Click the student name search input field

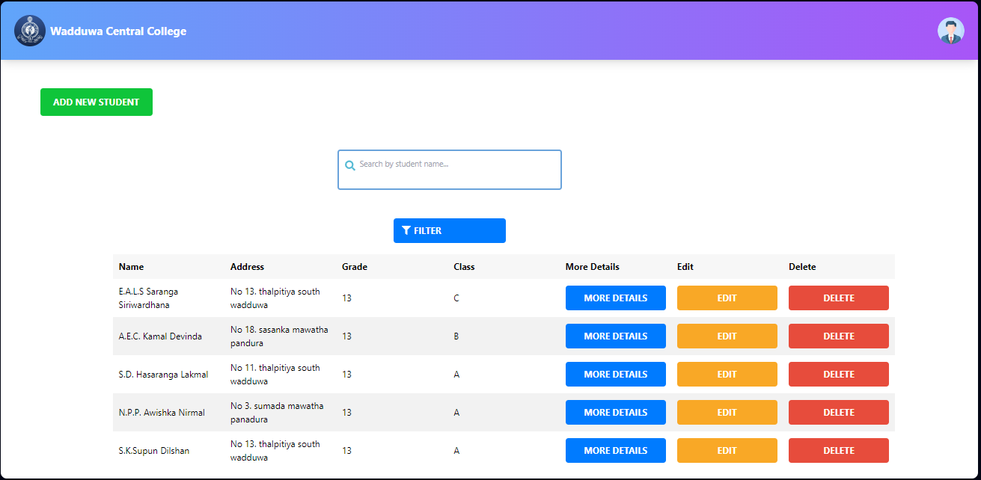click(449, 170)
